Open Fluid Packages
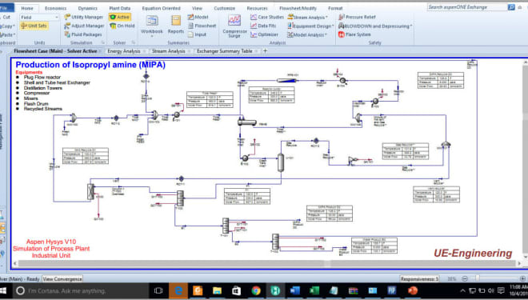 tap(83, 34)
